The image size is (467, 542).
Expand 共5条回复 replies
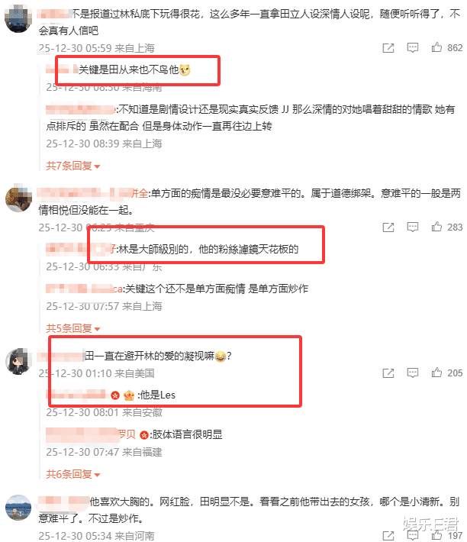point(73,328)
